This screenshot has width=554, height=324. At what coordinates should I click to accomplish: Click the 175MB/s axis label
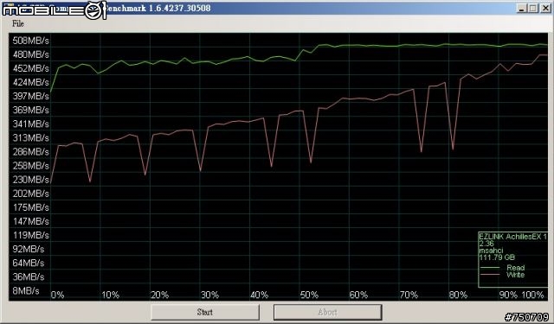point(31,207)
